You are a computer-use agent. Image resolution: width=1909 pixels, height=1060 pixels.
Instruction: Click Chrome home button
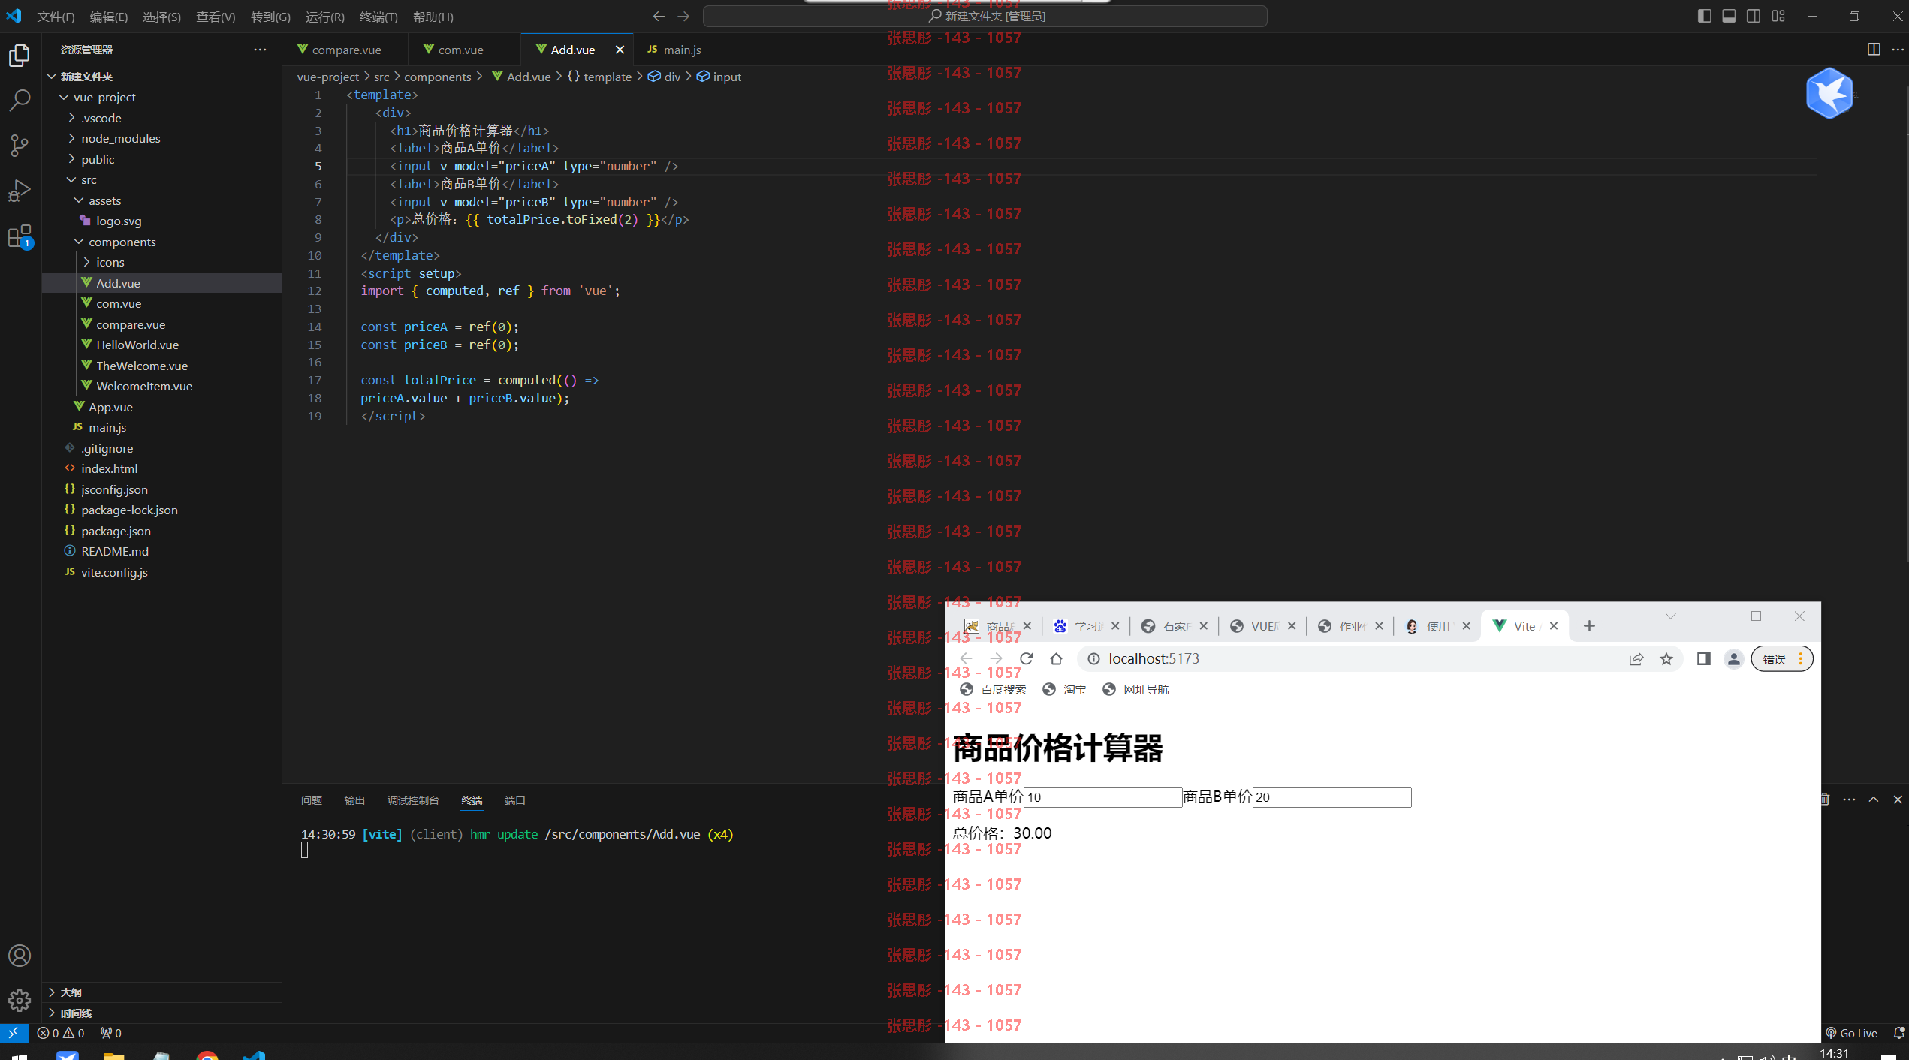1057,658
